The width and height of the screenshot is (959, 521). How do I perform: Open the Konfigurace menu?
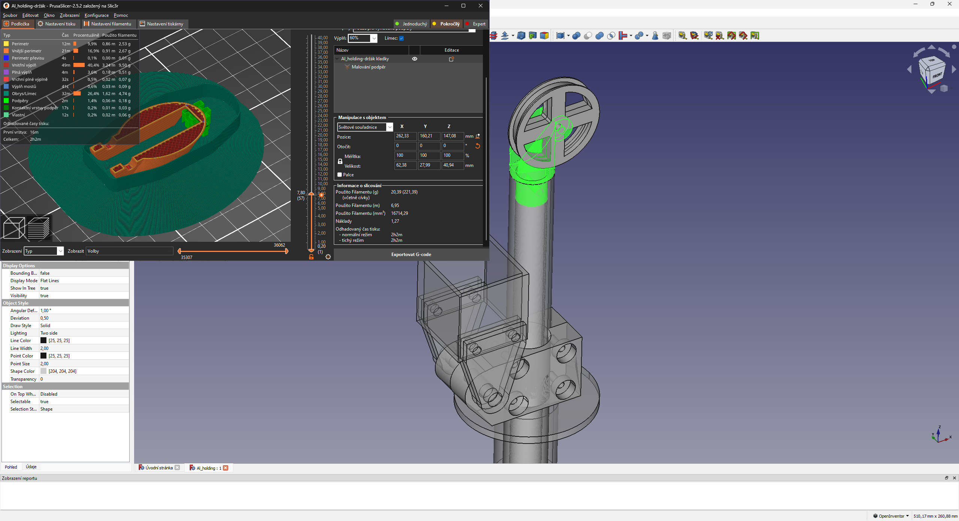(x=96, y=15)
